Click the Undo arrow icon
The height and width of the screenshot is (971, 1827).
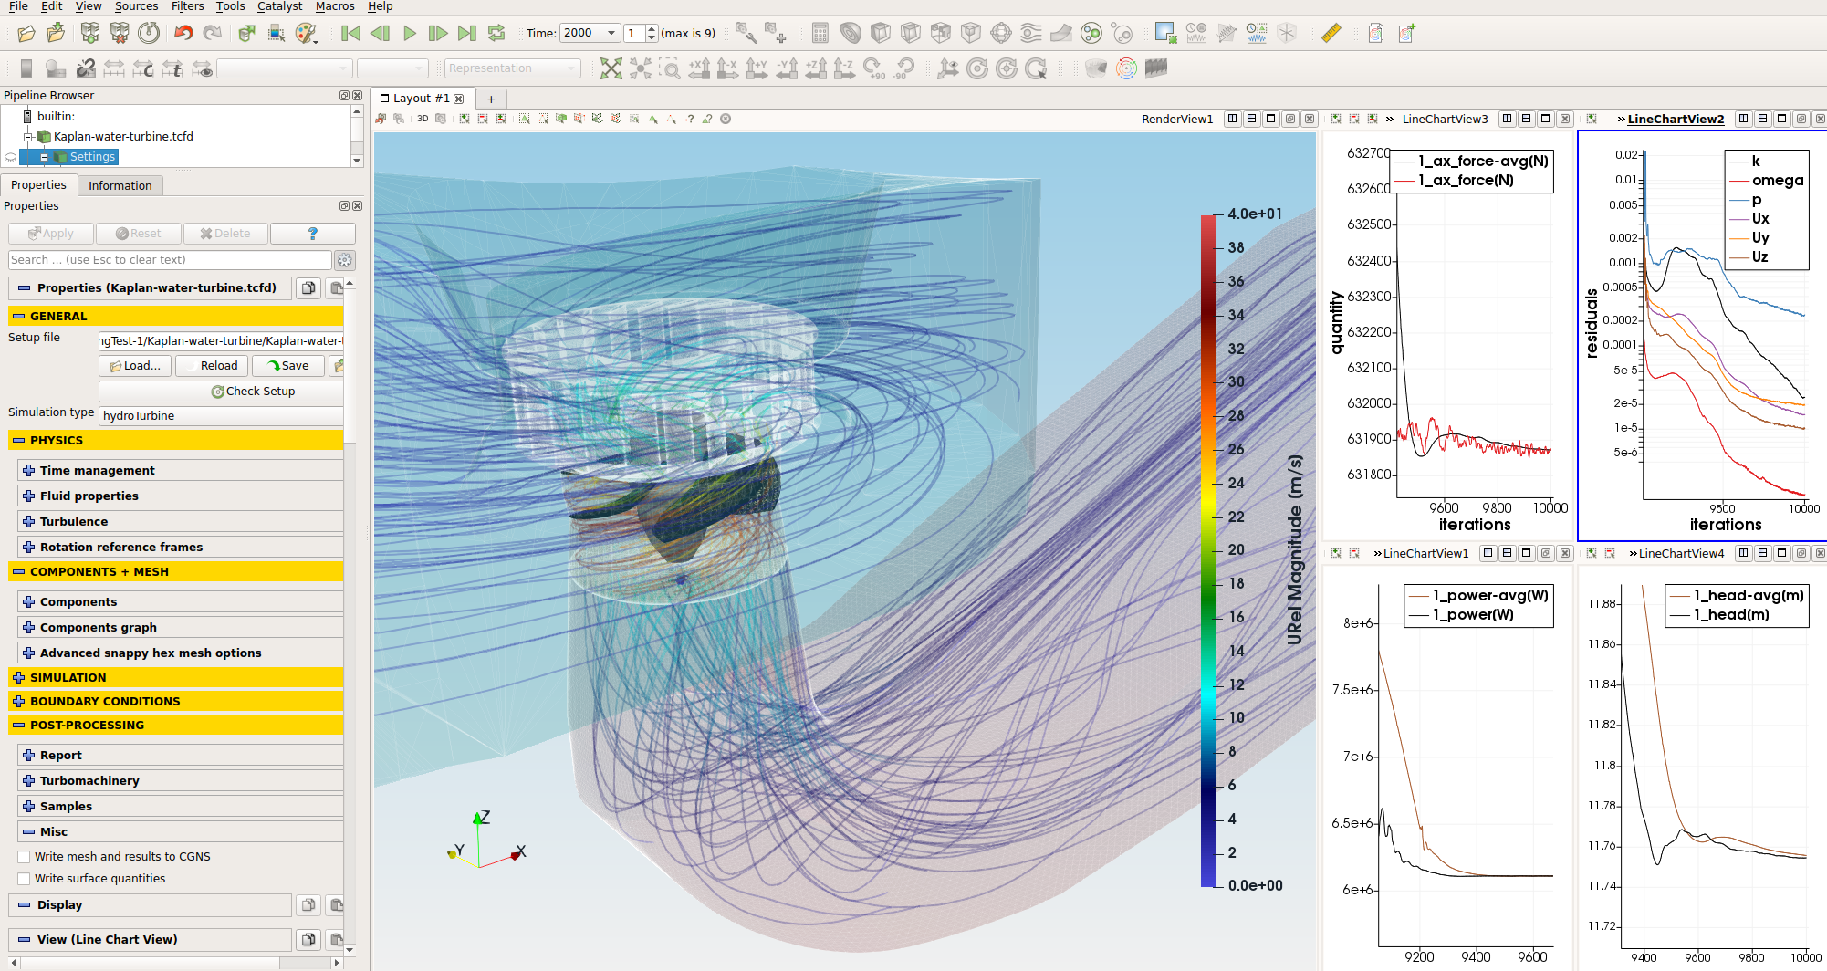pos(183,34)
